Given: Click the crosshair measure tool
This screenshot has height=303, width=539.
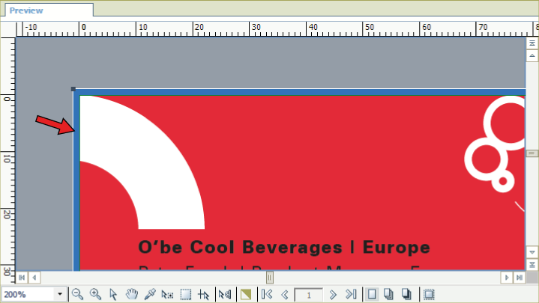Looking at the screenshot, I should coord(203,295).
